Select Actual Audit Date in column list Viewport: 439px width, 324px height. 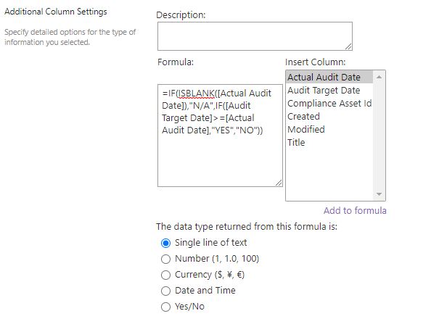[x=329, y=77]
